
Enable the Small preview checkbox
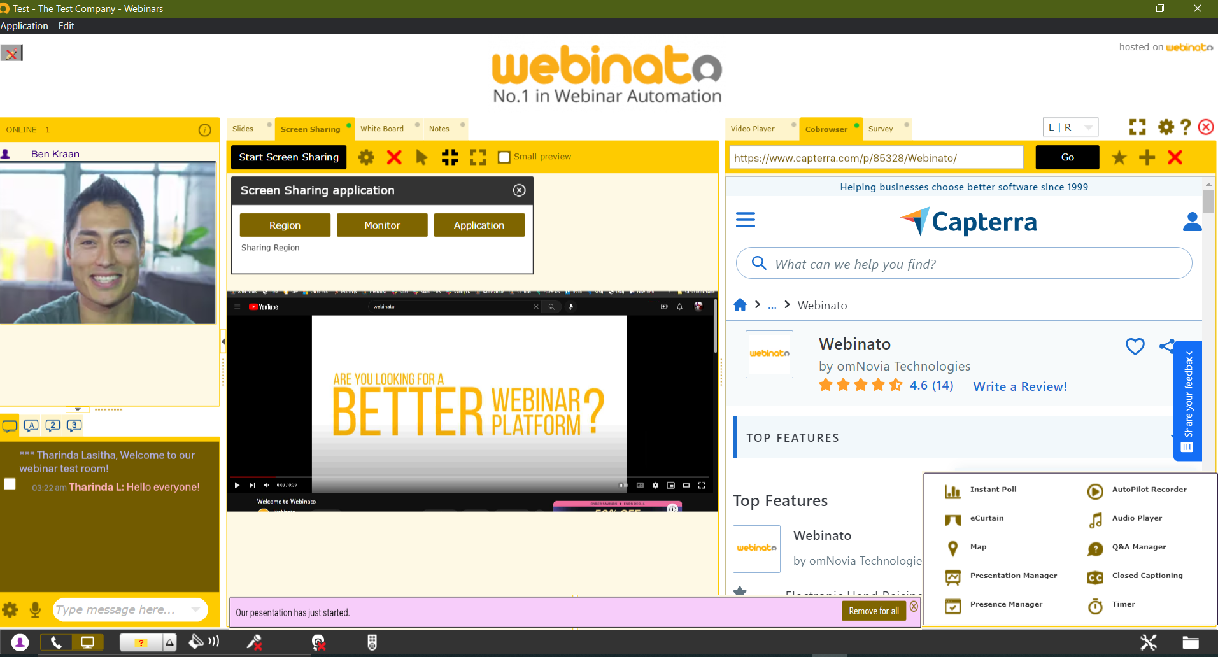(504, 156)
